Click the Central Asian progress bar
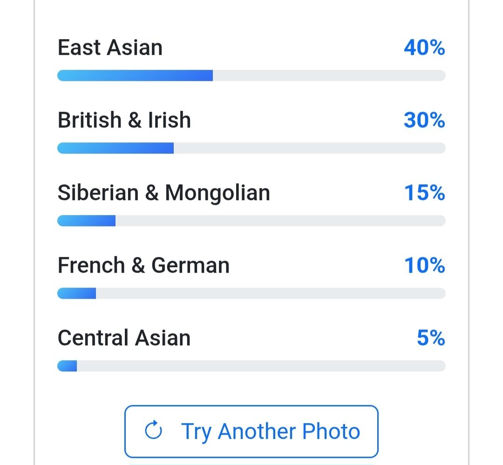 click(x=251, y=366)
